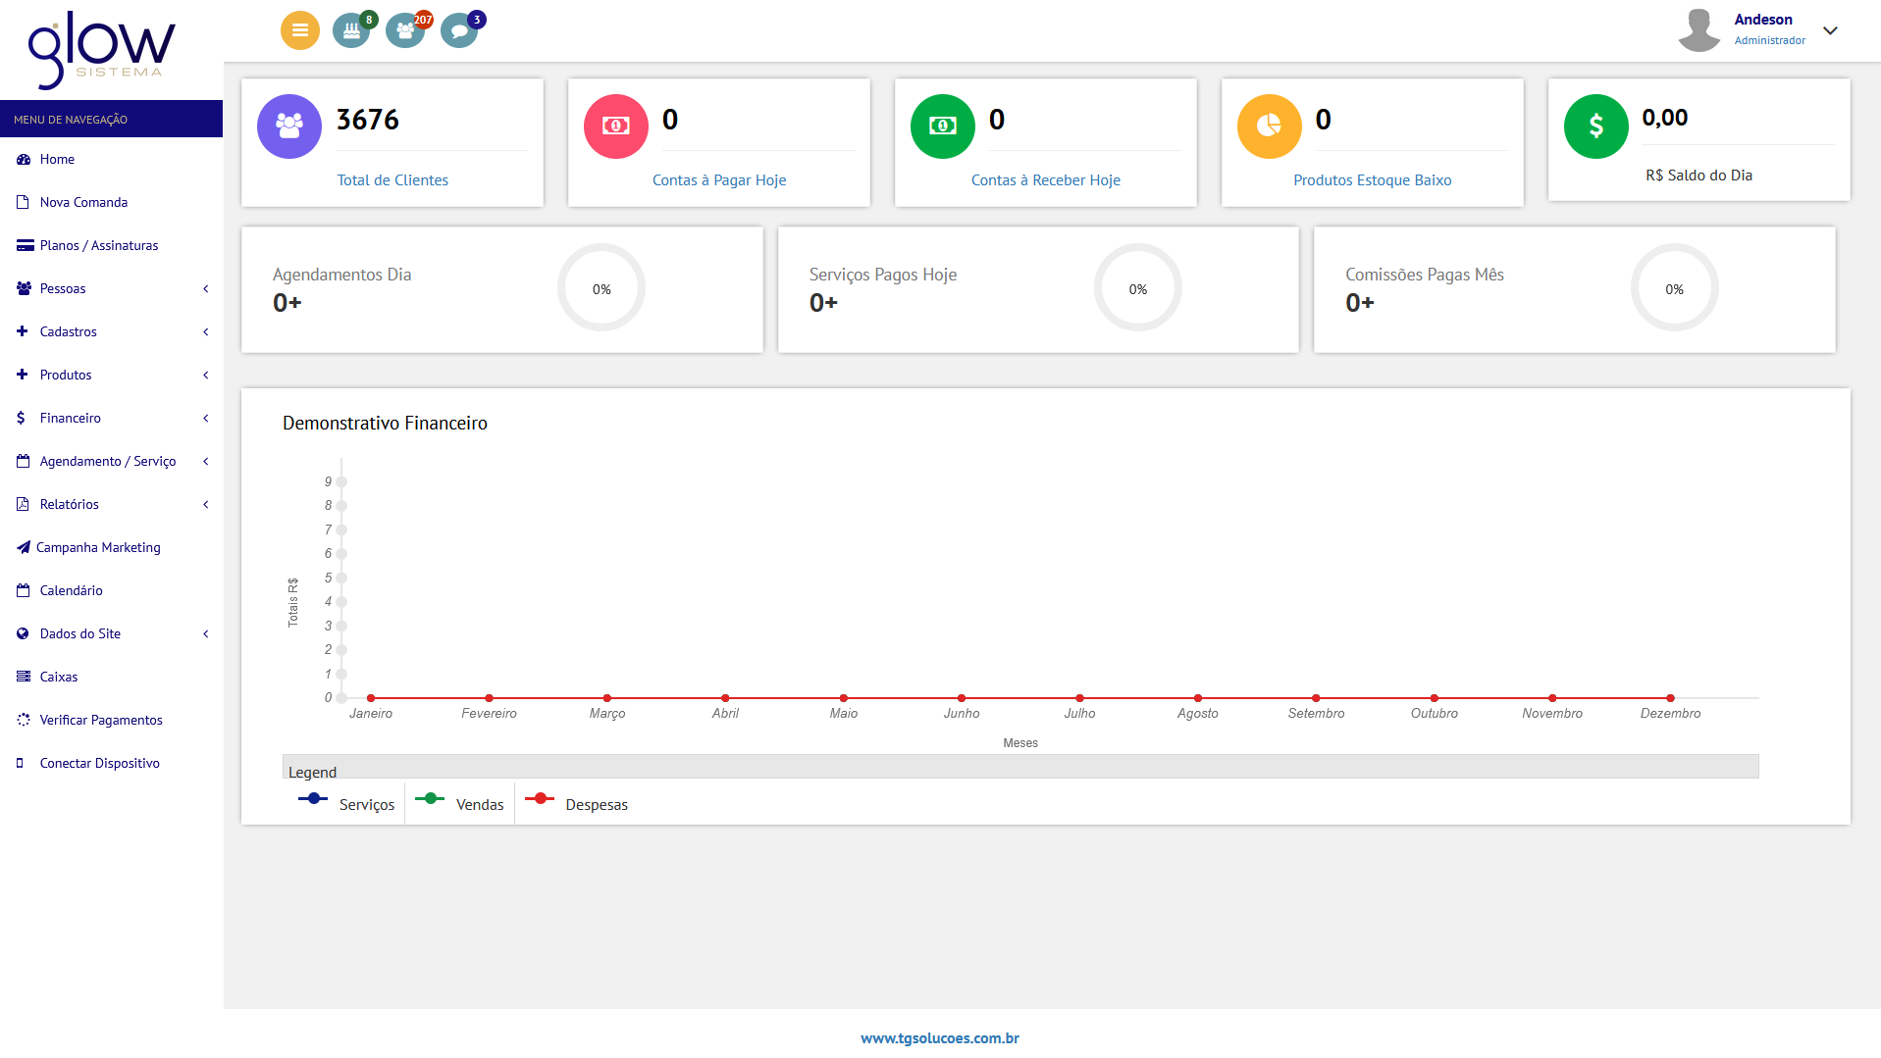Toggle the Vendas legend entry

click(x=461, y=802)
